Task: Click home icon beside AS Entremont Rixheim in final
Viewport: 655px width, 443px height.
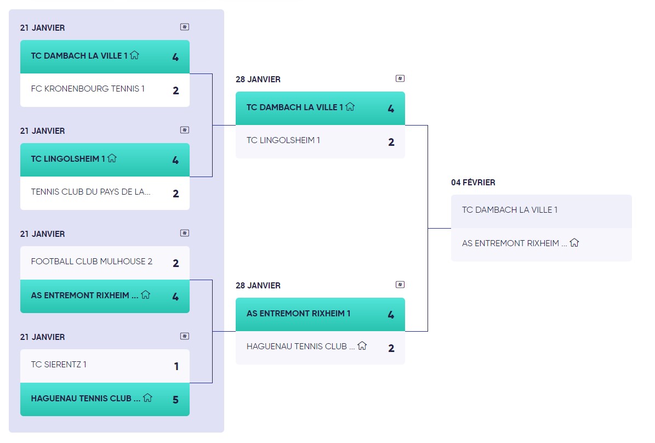Action: tap(574, 242)
